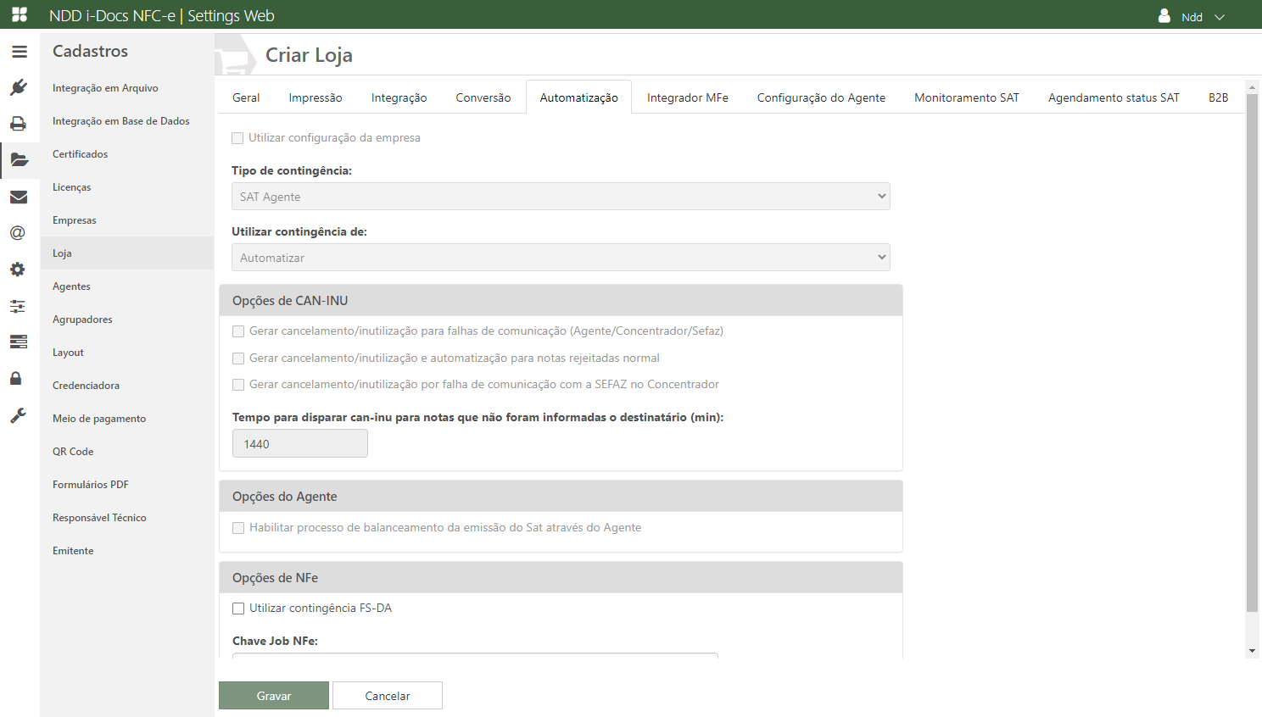
Task: Toggle 'Habilitar processo de balanceamento' checkbox
Action: pos(238,528)
